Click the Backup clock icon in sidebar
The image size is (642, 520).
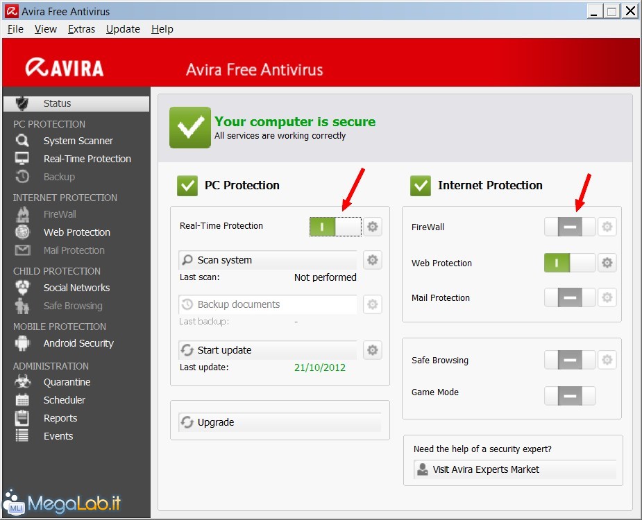click(22, 176)
